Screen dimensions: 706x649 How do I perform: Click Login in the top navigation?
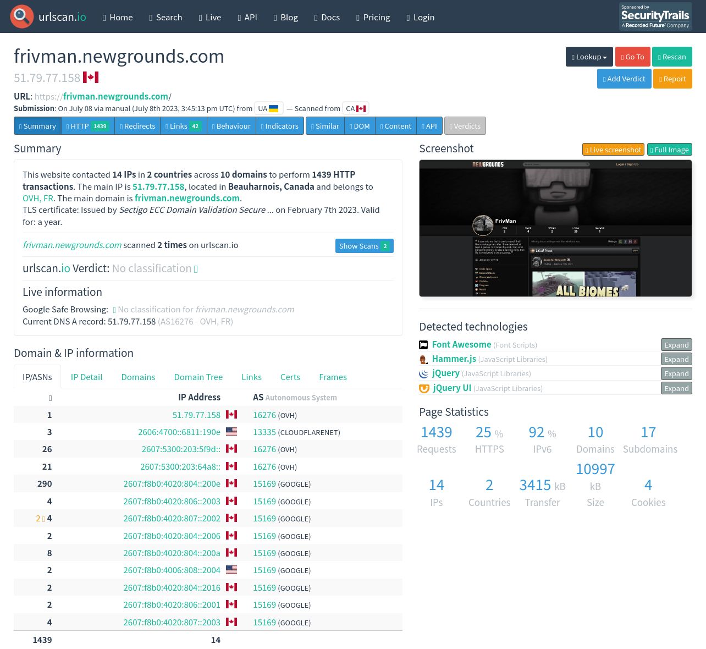[x=421, y=17]
